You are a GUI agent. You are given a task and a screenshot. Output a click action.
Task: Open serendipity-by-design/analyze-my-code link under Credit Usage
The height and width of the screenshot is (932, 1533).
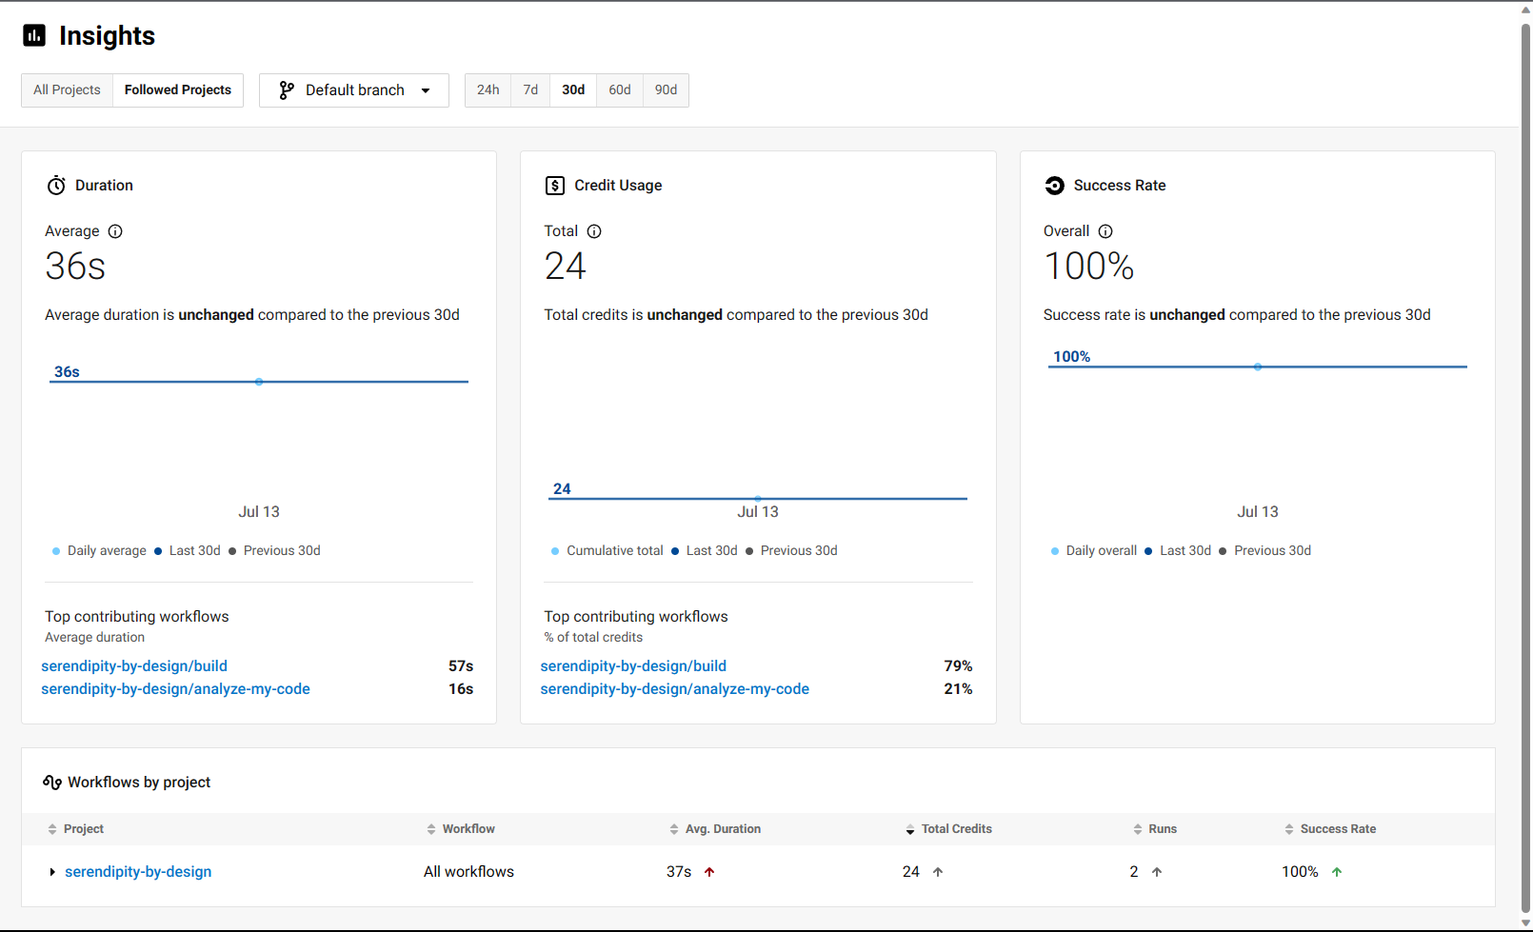(x=674, y=689)
